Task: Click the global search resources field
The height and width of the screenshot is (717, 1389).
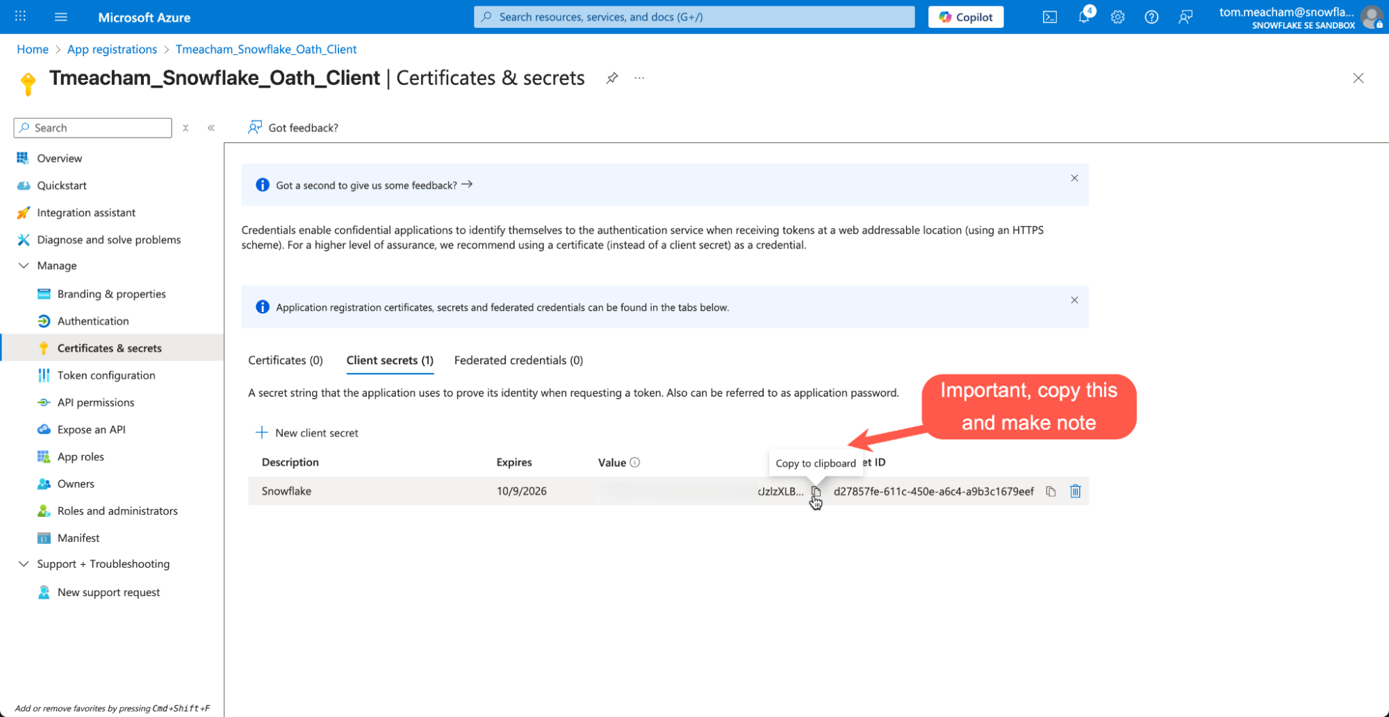Action: tap(693, 17)
